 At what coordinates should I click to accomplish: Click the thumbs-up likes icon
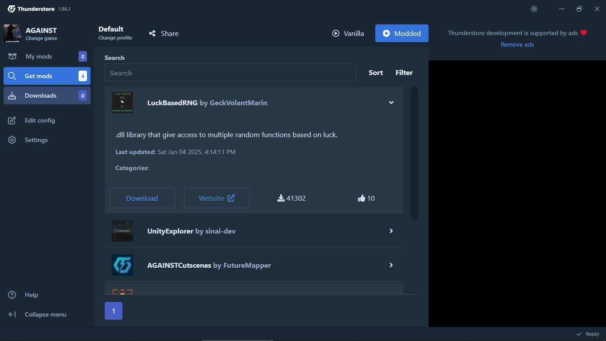361,198
